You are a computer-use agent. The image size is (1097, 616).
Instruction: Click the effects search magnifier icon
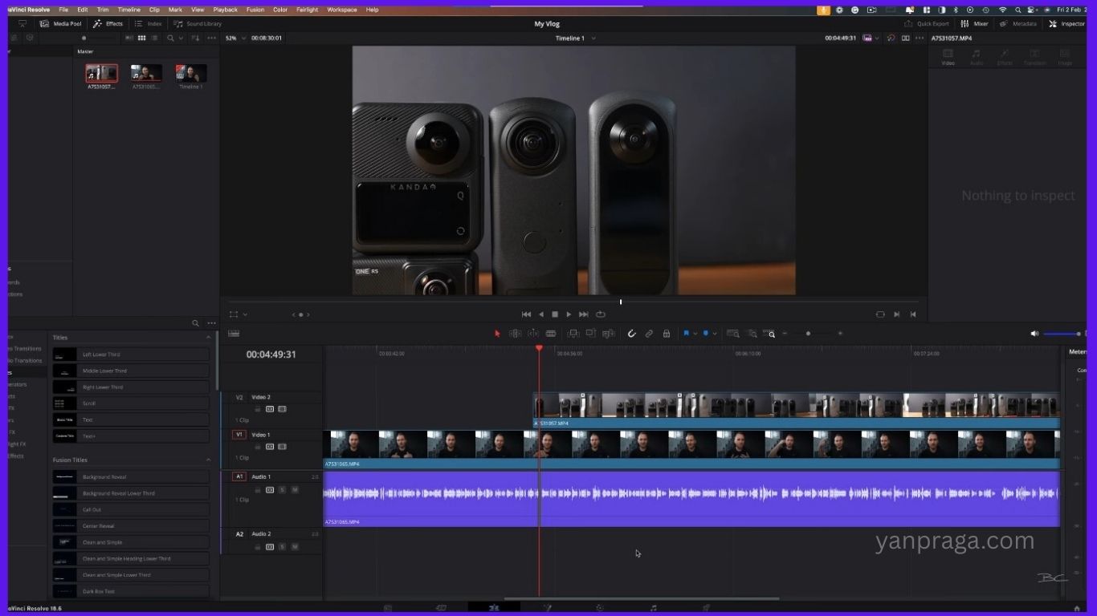(x=195, y=323)
